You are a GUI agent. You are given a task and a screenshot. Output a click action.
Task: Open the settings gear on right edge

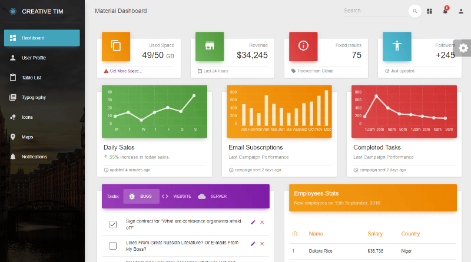(463, 48)
